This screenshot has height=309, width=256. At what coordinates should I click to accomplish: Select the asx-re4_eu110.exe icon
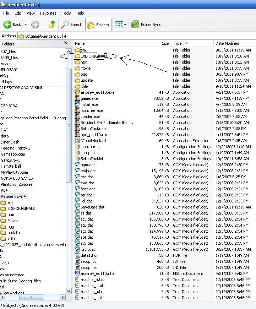click(x=77, y=92)
